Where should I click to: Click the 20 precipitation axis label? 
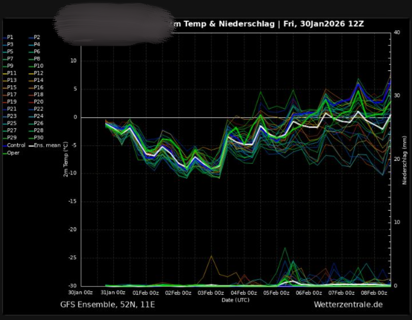(x=397, y=159)
